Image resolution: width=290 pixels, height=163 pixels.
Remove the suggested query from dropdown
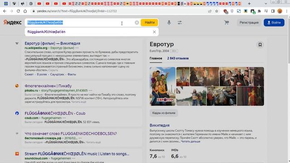[154, 32]
